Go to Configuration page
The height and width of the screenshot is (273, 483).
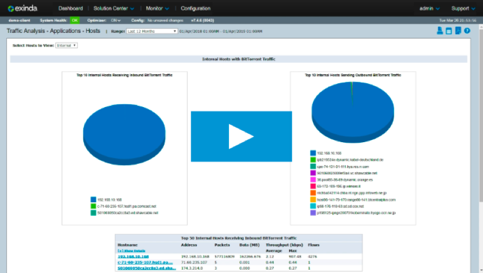tap(196, 8)
